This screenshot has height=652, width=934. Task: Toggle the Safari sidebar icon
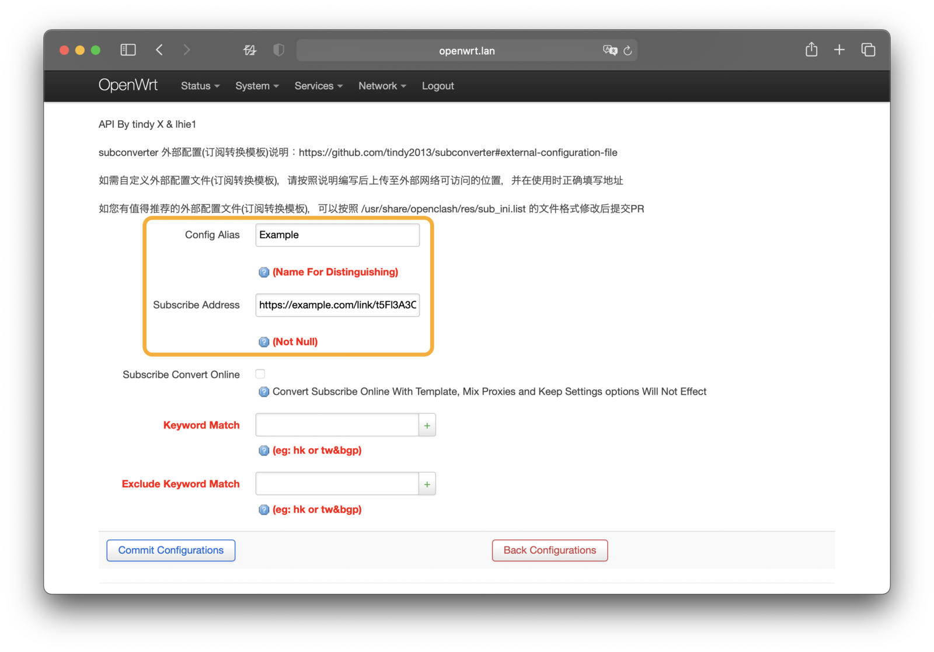(x=128, y=50)
